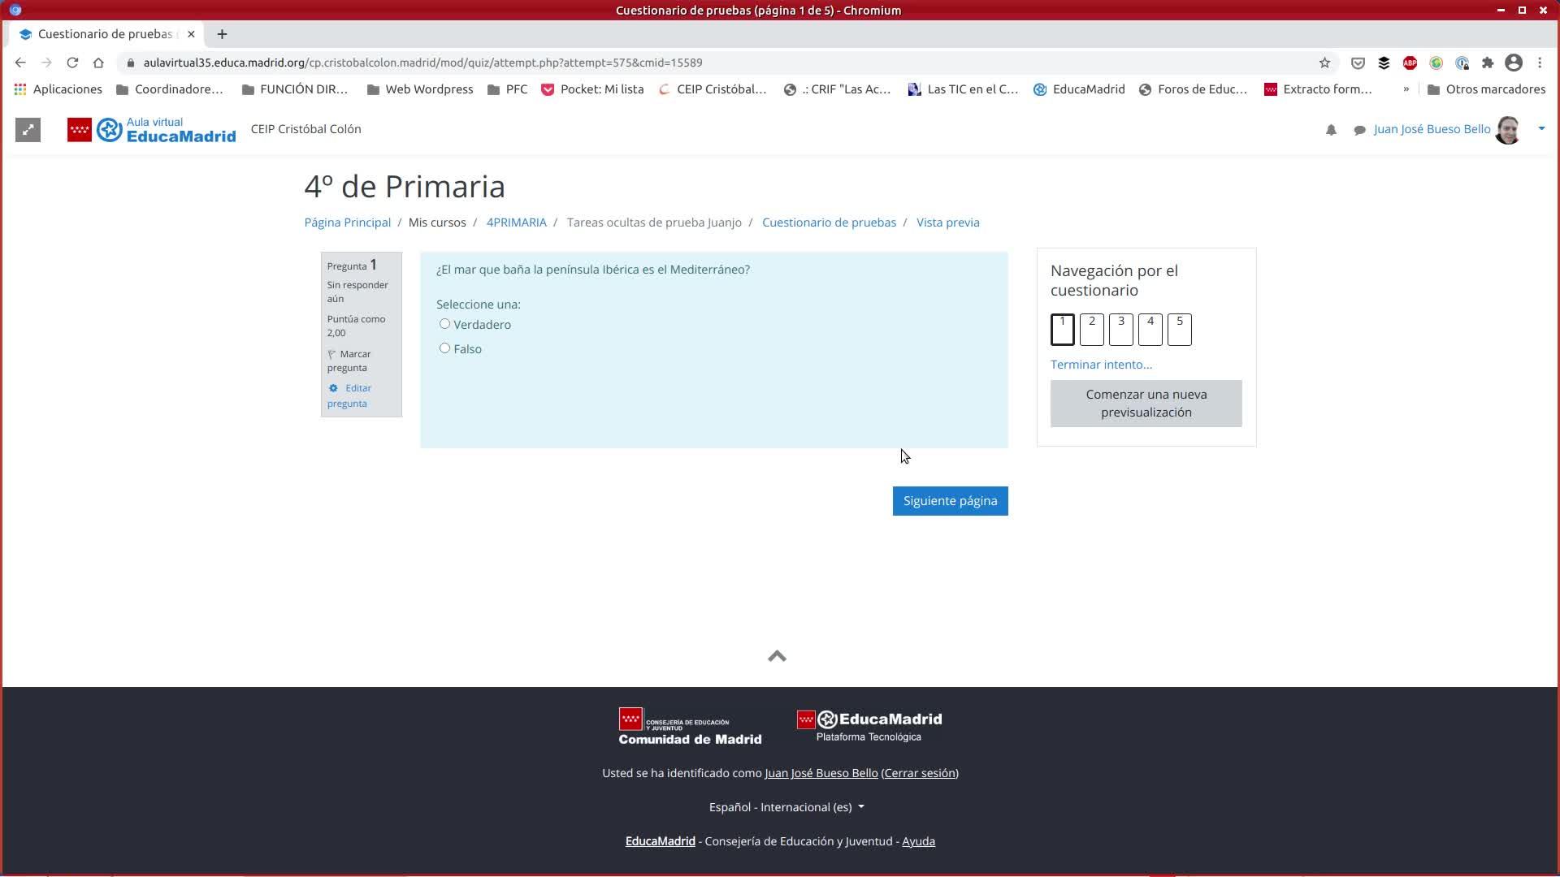The width and height of the screenshot is (1560, 877).
Task: Open the Chromium three-dot menu
Action: point(1540,63)
